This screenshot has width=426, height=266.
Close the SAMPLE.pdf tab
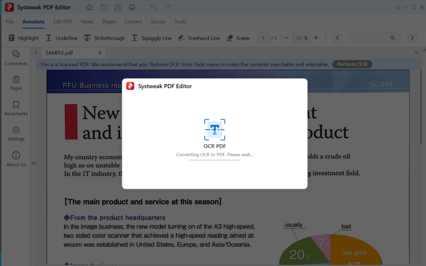pyautogui.click(x=100, y=53)
